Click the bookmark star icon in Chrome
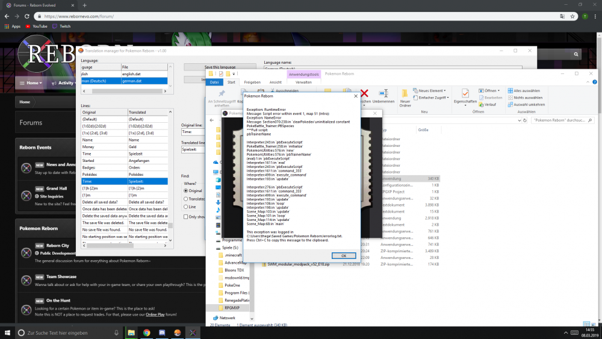Screen dimensions: 602x339 [x=573, y=16]
